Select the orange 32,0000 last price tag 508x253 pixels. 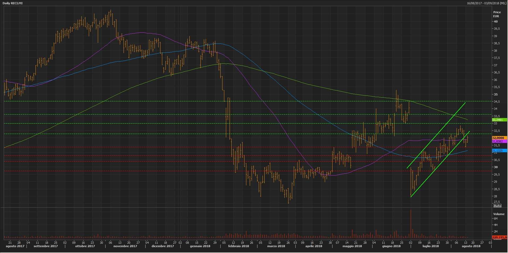pos(499,138)
